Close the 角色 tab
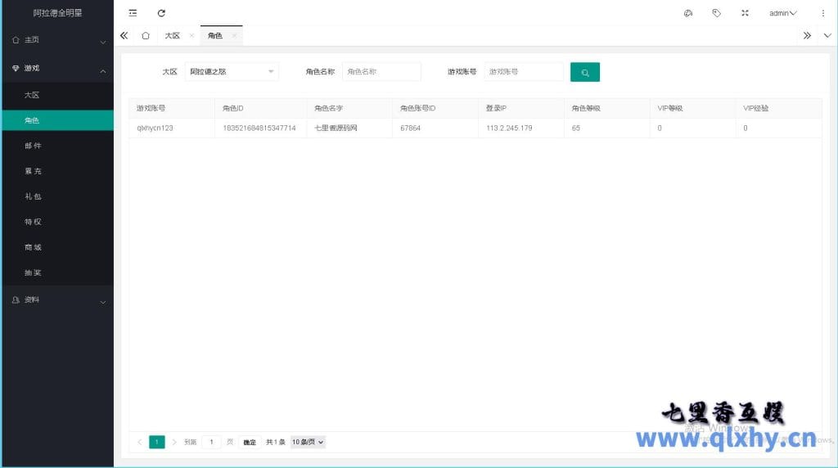This screenshot has width=838, height=468. 234,36
